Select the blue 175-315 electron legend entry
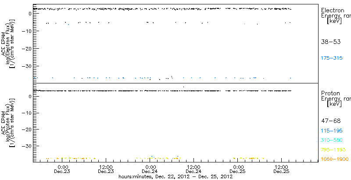Screen dimensions: 351x180 [x=332, y=58]
